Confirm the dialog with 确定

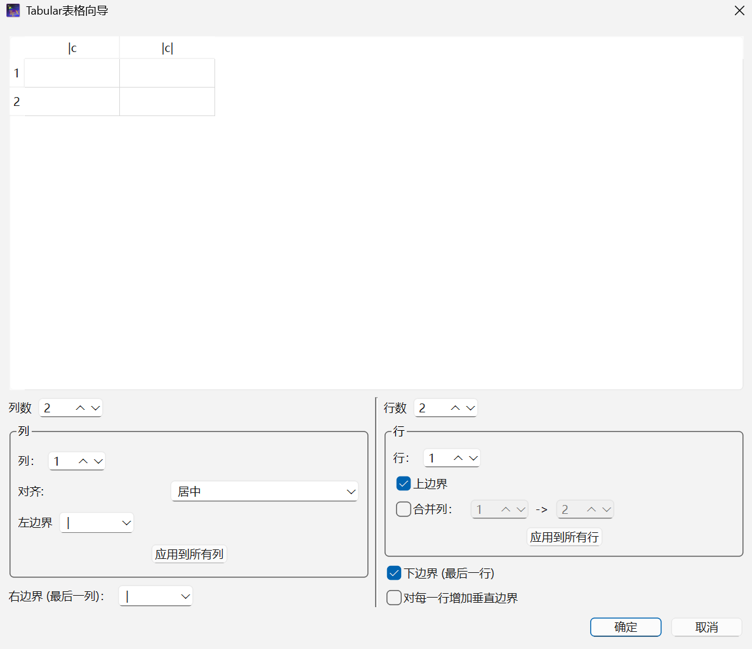pos(626,627)
